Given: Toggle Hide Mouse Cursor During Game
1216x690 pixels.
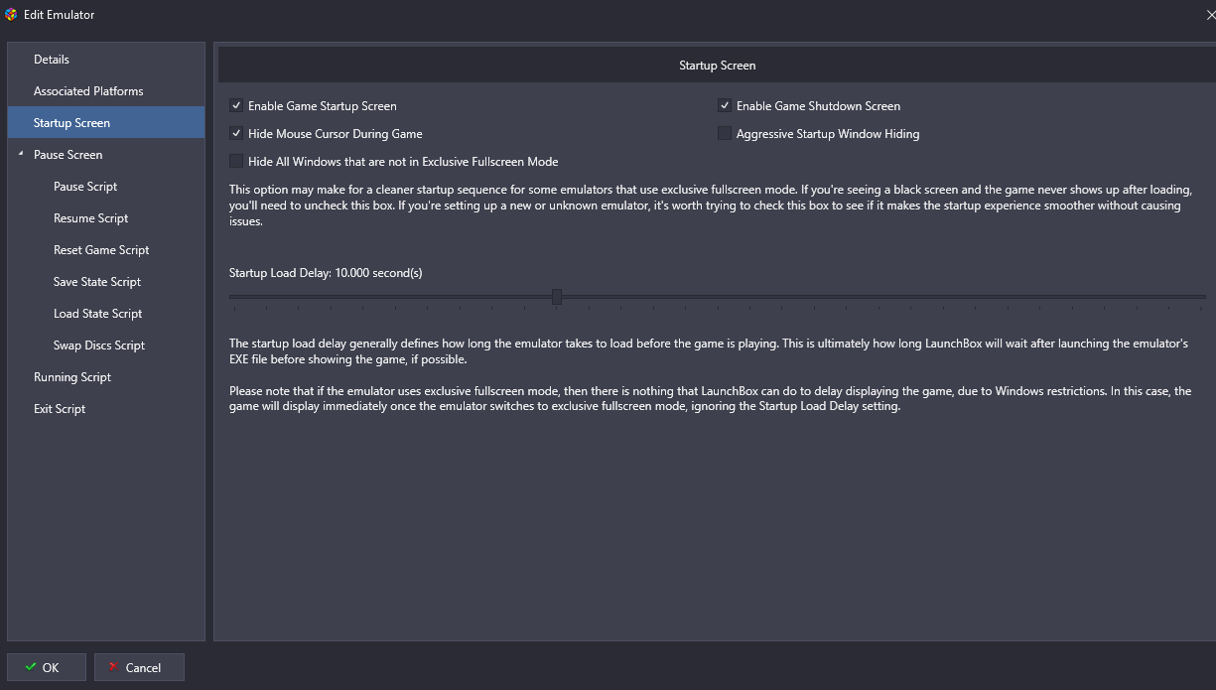Looking at the screenshot, I should coord(236,133).
